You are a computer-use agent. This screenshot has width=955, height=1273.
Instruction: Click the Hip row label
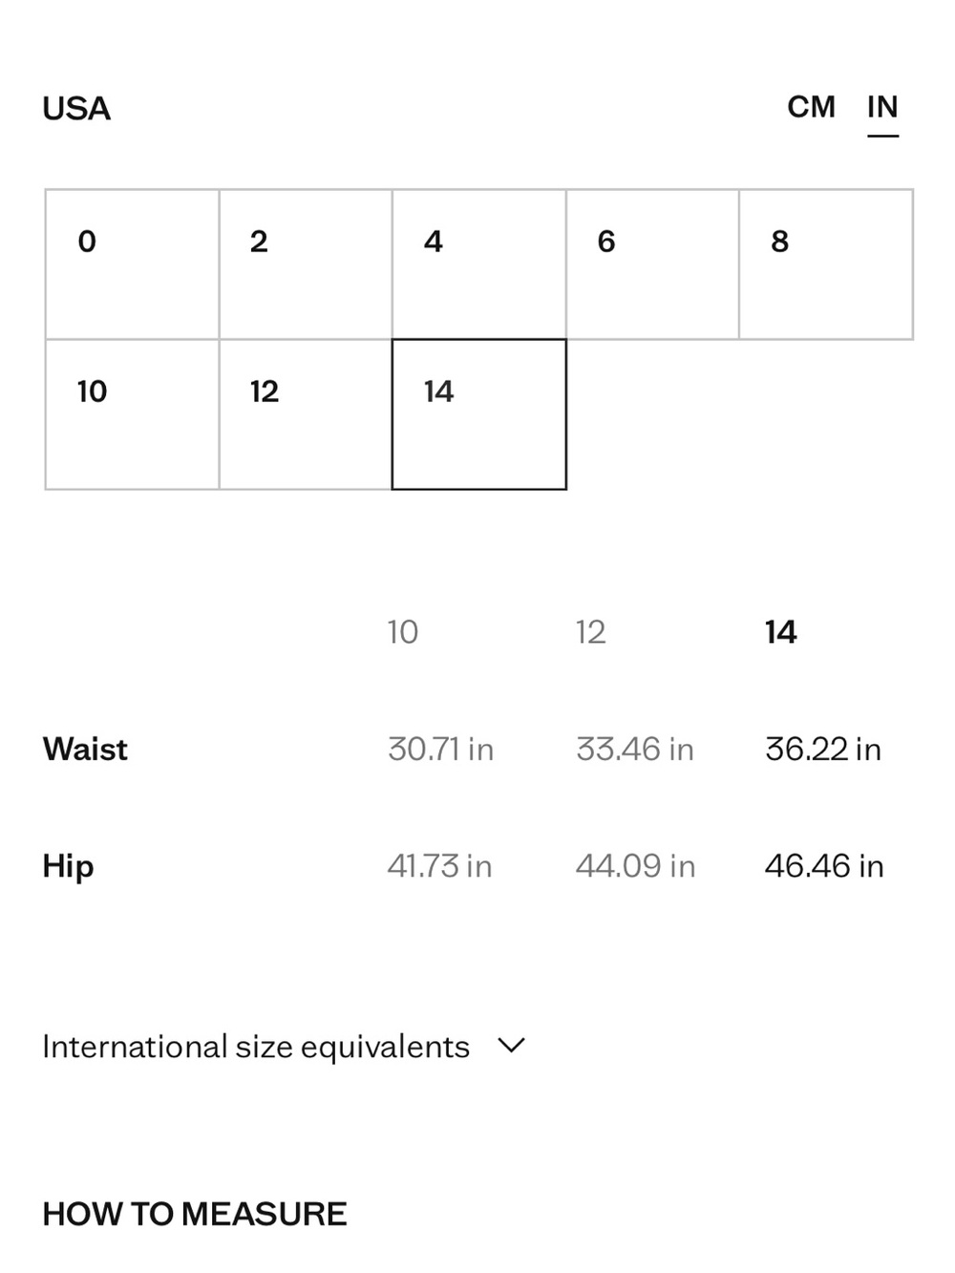click(68, 866)
